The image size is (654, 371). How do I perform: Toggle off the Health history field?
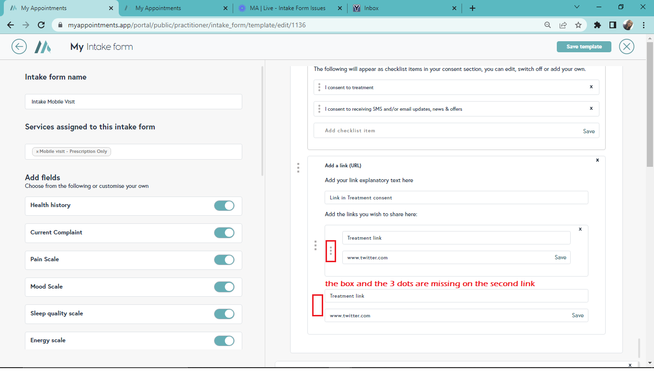pyautogui.click(x=224, y=206)
